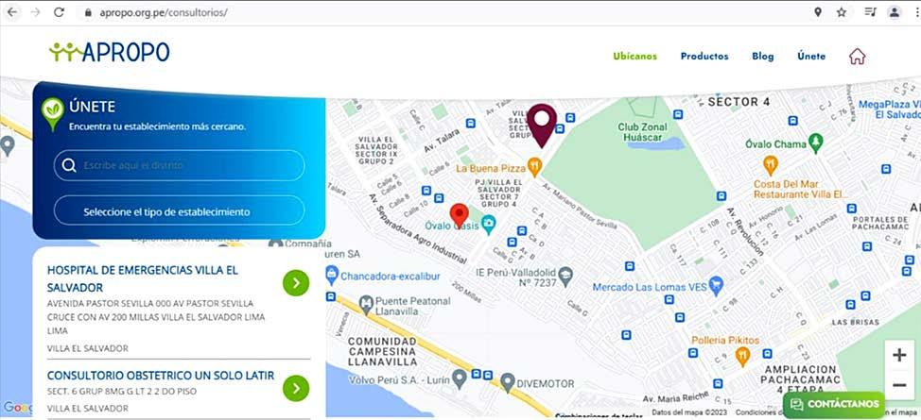This screenshot has width=921, height=420.
Task: Select CONSULTORIO OBSTETRICO UN SOLO LATIR title
Action: tap(161, 376)
